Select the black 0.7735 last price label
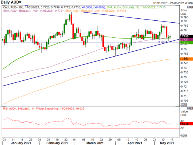Viewport: 193px width, 145px height. tap(186, 36)
